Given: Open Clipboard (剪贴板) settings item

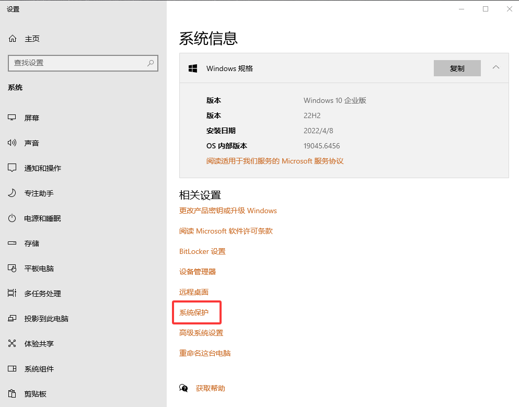Looking at the screenshot, I should tap(35, 394).
